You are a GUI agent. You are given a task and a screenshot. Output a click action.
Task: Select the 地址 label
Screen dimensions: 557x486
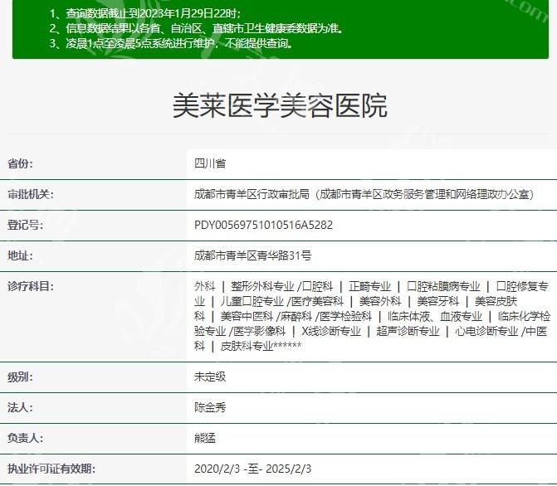(x=20, y=255)
